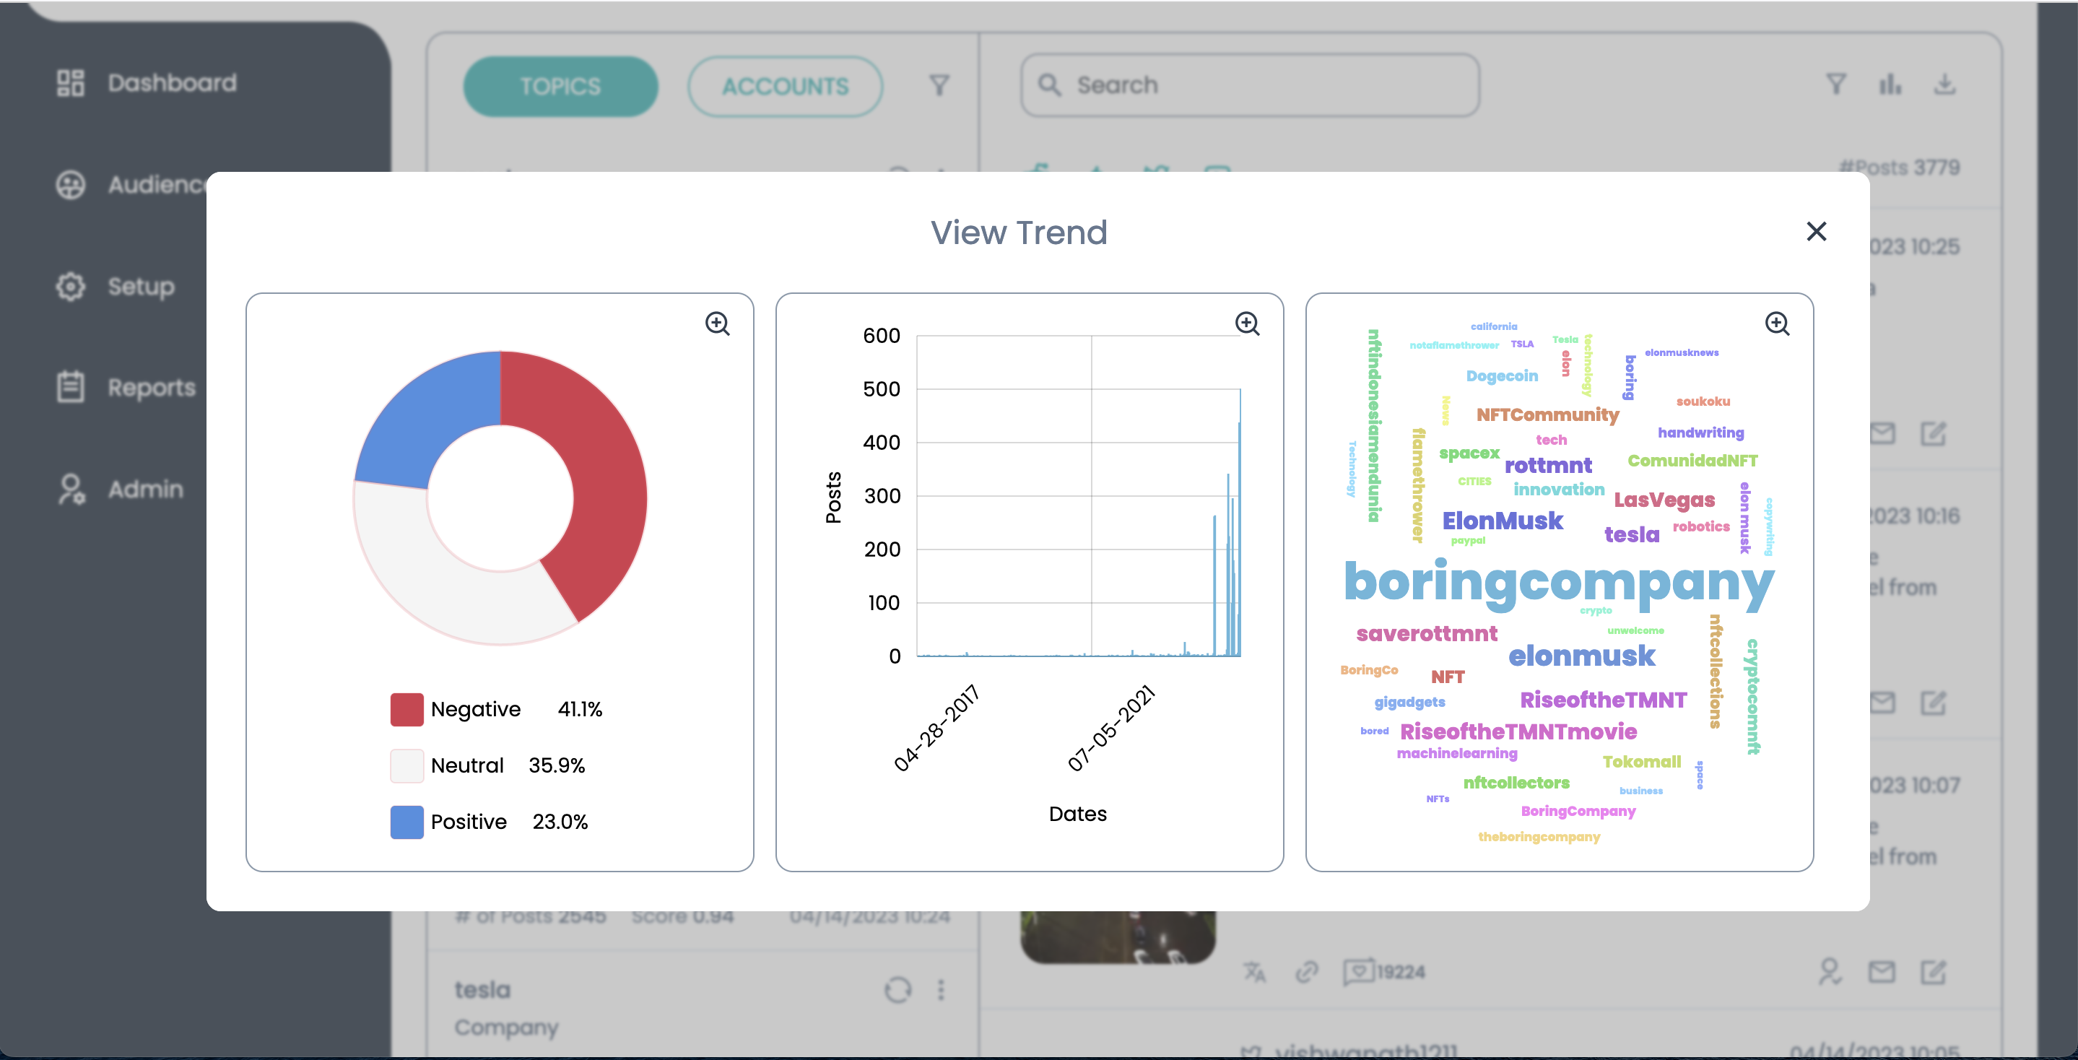The width and height of the screenshot is (2078, 1060).
Task: Click the Reports clipboard icon
Action: pos(70,387)
